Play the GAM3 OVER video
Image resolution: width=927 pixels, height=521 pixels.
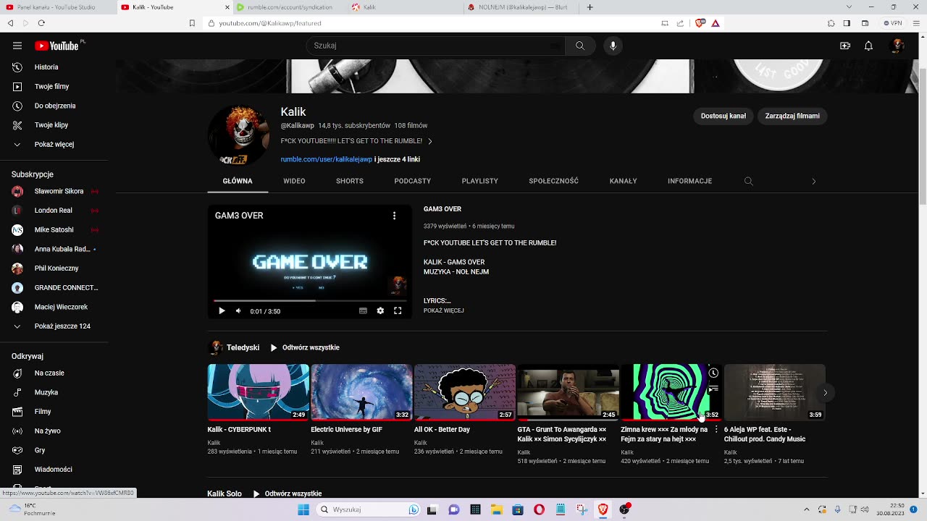tap(222, 311)
